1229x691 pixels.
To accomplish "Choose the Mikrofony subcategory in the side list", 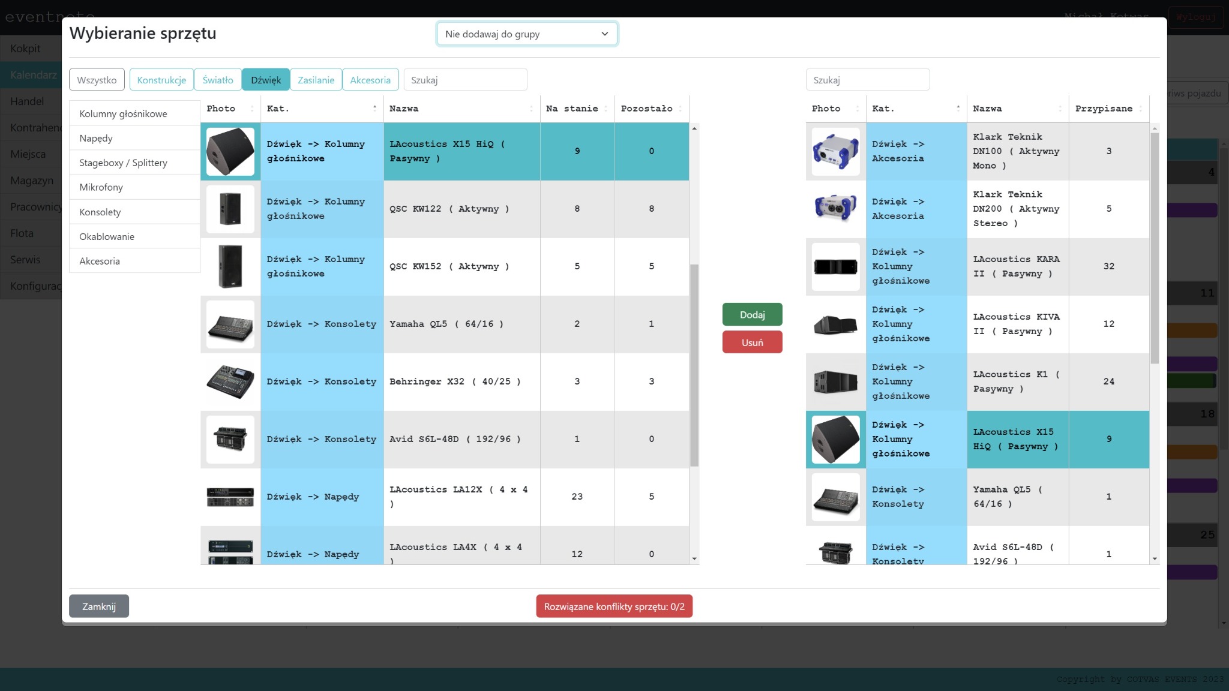I will point(101,187).
